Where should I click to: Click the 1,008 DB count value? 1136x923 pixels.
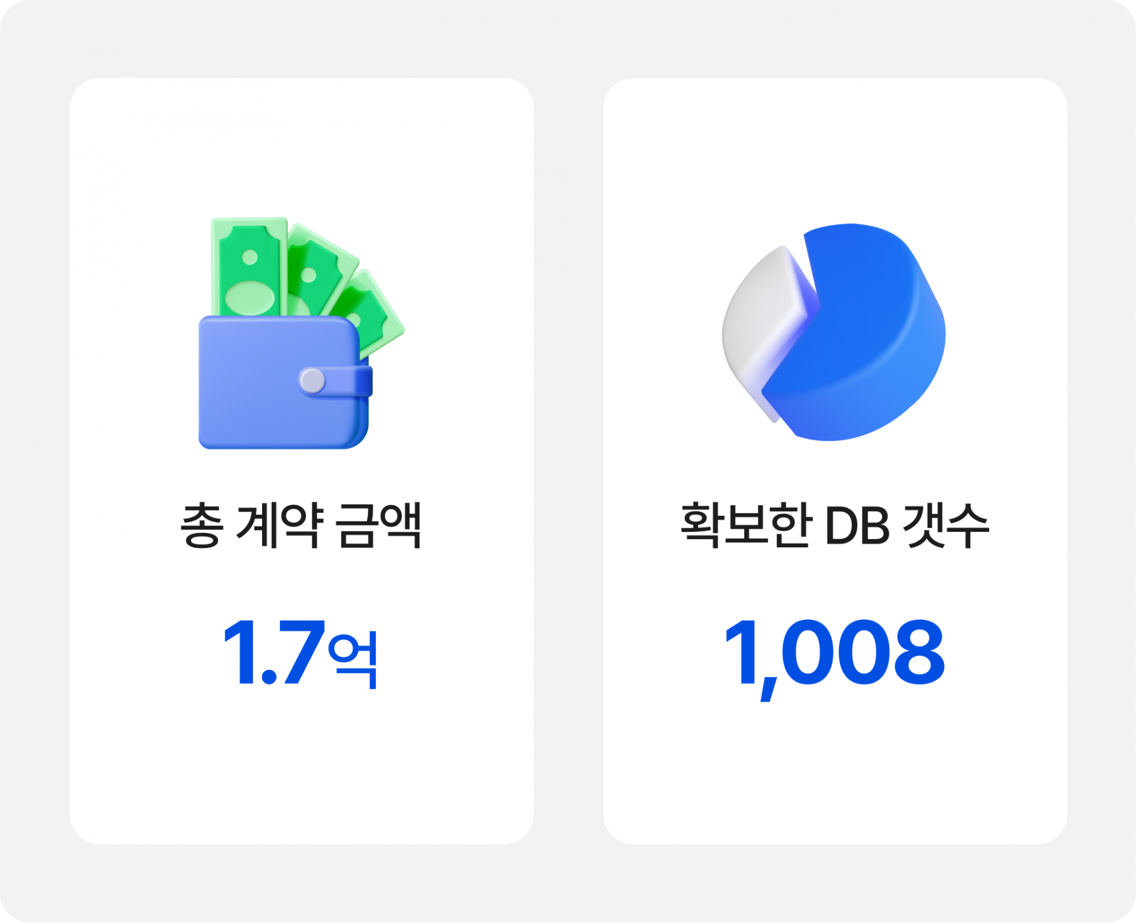[x=835, y=659]
